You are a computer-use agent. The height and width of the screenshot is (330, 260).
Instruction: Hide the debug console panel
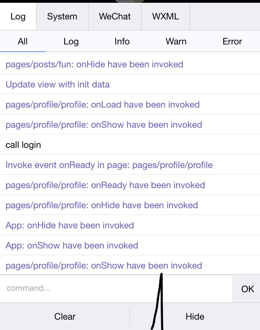(195, 316)
